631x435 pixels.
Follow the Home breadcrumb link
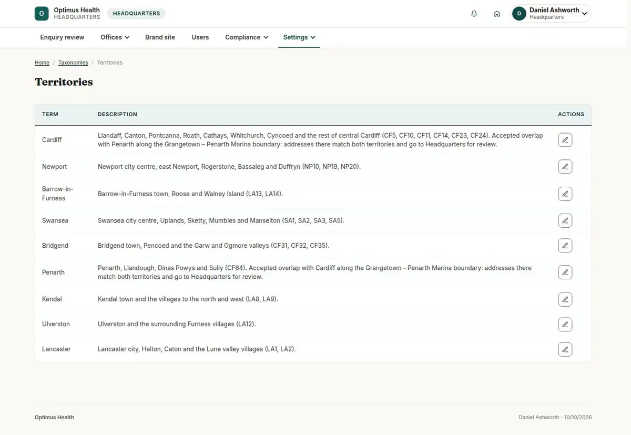coord(42,63)
